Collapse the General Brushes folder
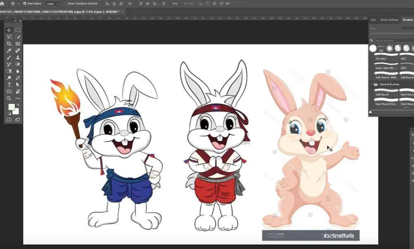 click(x=371, y=84)
